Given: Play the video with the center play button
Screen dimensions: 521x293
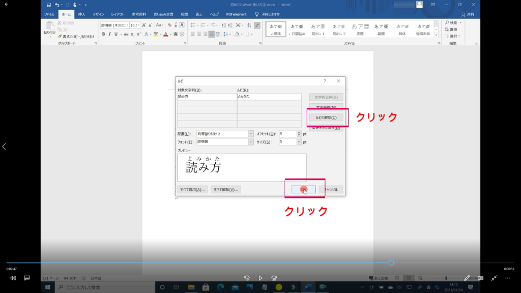Looking at the screenshot, I should (260, 278).
